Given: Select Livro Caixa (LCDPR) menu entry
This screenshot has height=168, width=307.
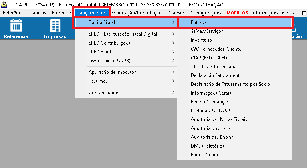Looking at the screenshot, I should point(126,61).
